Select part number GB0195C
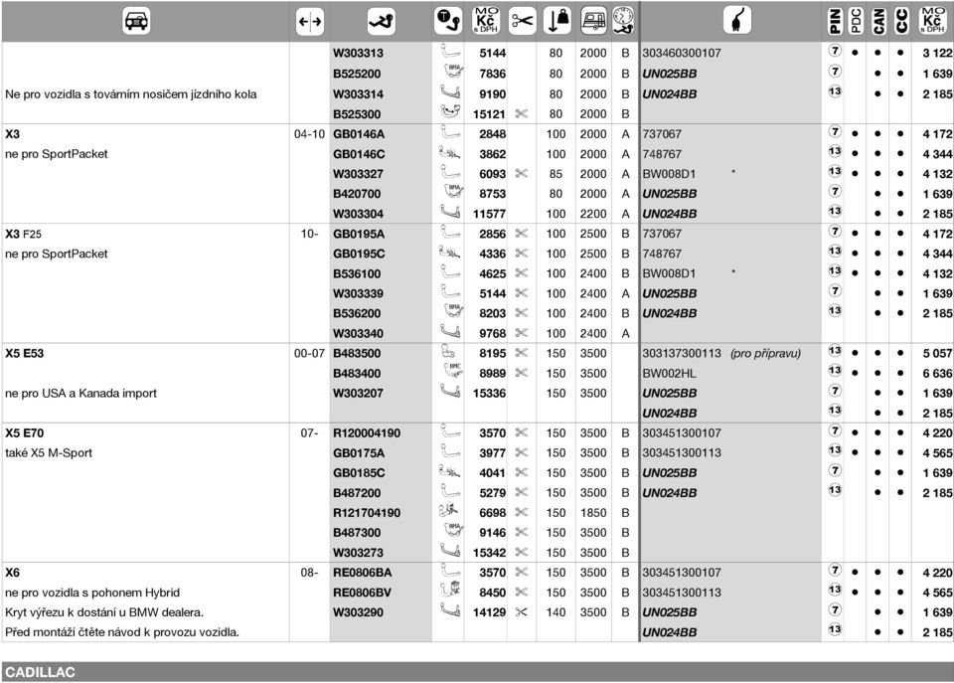Screen dimensions: 954x683 [359, 254]
